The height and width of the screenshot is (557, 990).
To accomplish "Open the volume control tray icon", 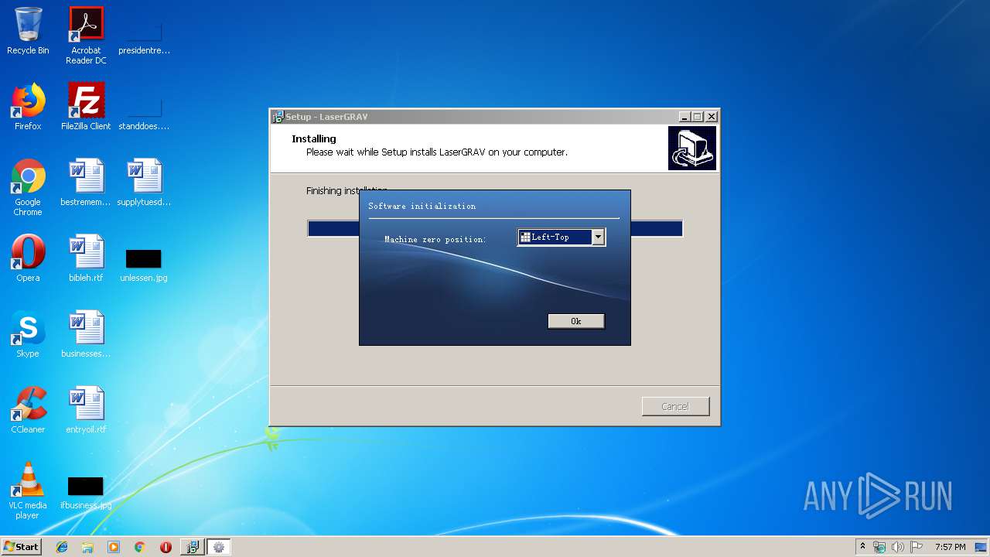I will click(898, 547).
